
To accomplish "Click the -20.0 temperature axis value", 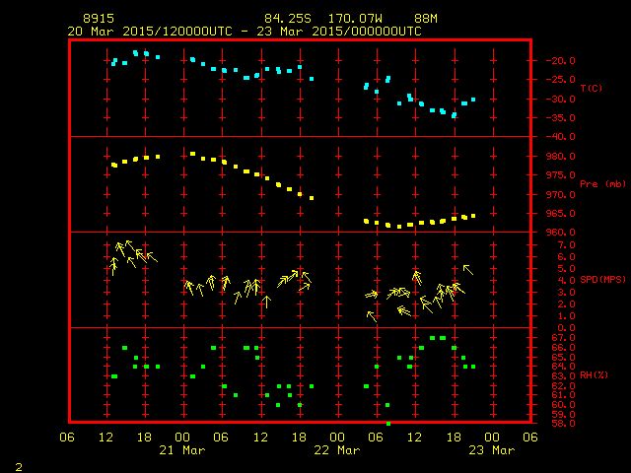I will click(554, 60).
